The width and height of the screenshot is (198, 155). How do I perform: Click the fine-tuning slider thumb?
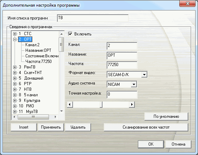[x=101, y=105]
